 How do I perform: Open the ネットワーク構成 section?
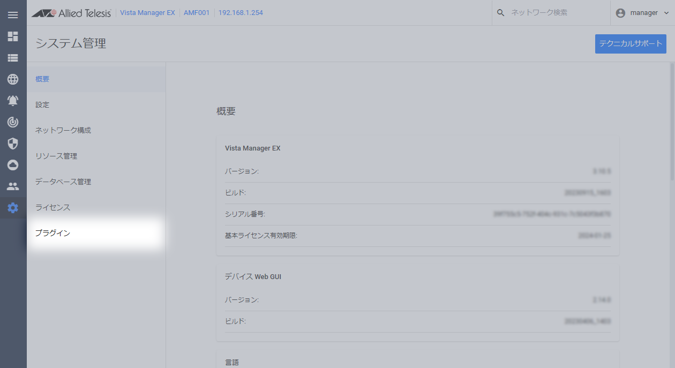tap(96, 130)
